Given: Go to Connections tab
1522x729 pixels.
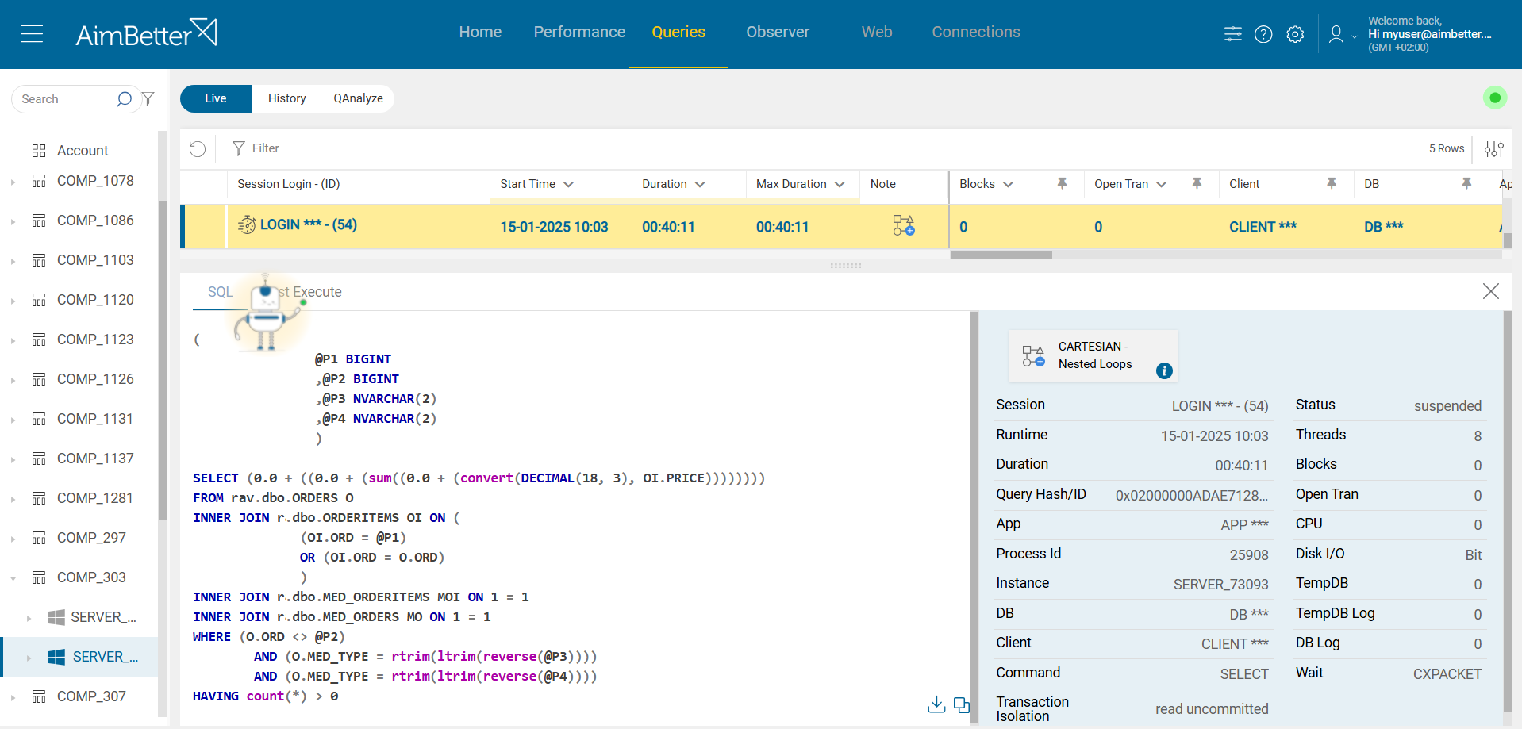Looking at the screenshot, I should click(976, 32).
